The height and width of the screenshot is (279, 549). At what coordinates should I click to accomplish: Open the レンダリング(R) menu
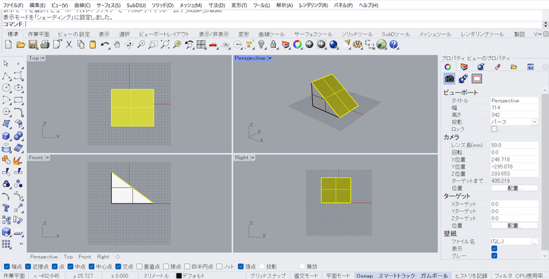coord(314,5)
